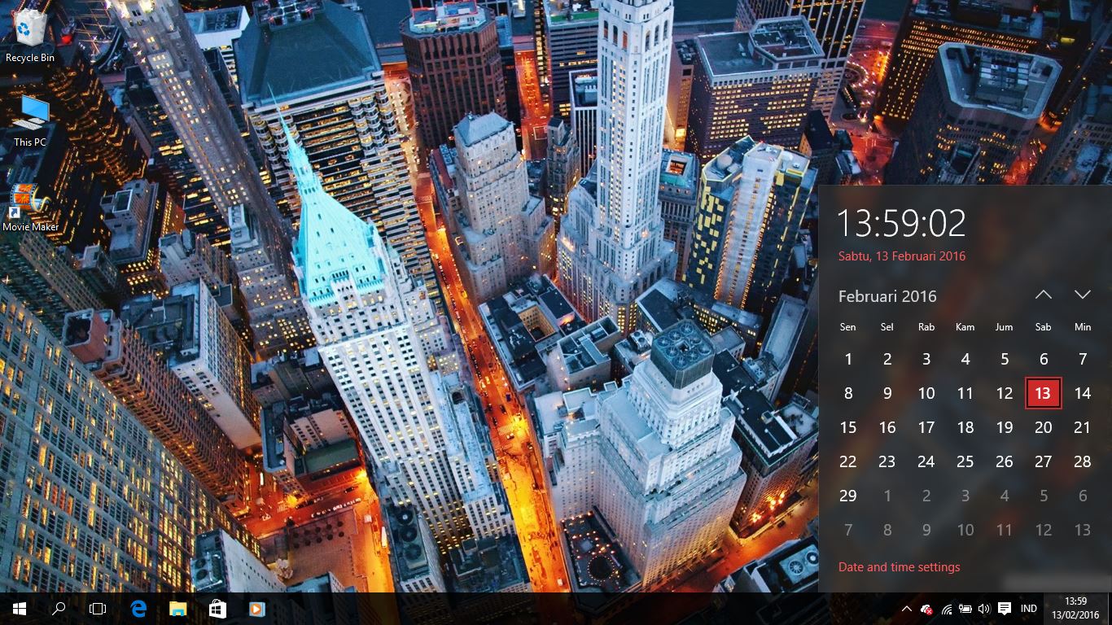Go to previous month with up chevron
This screenshot has width=1112, height=625.
(1043, 295)
